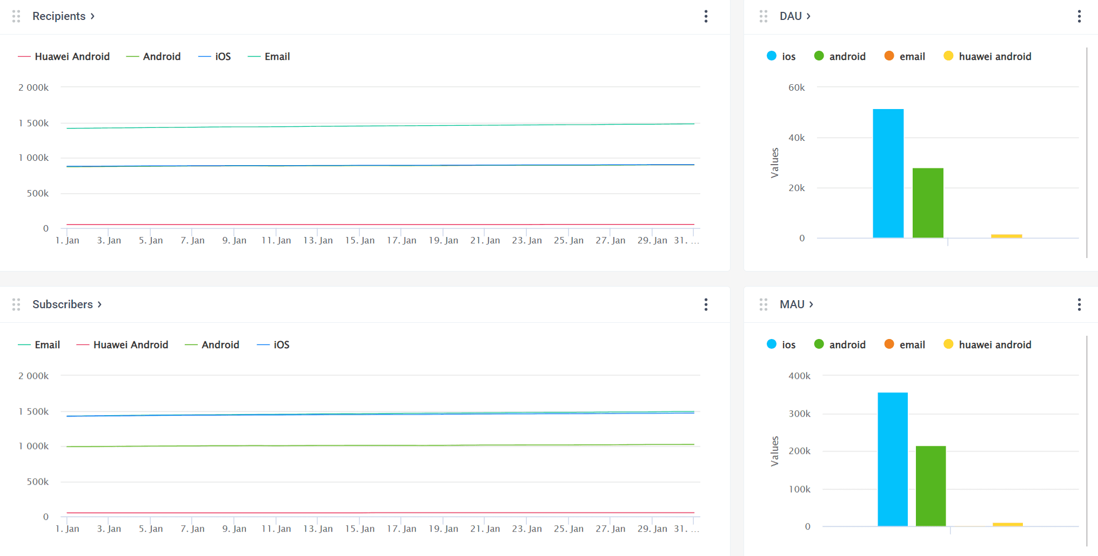Click the DAU title link
This screenshot has height=556, width=1098.
tap(790, 16)
